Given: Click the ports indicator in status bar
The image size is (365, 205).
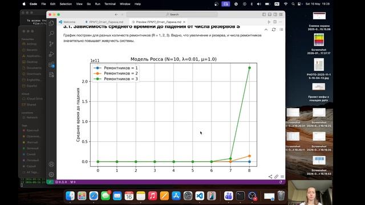Looking at the screenshot, I should point(73,182).
